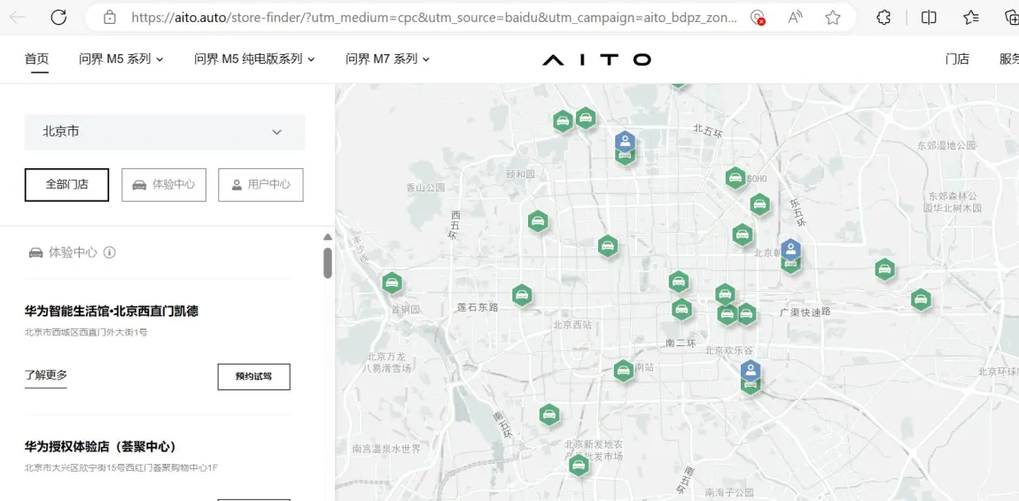Click the address bar URL
1019x501 pixels.
pos(434,18)
